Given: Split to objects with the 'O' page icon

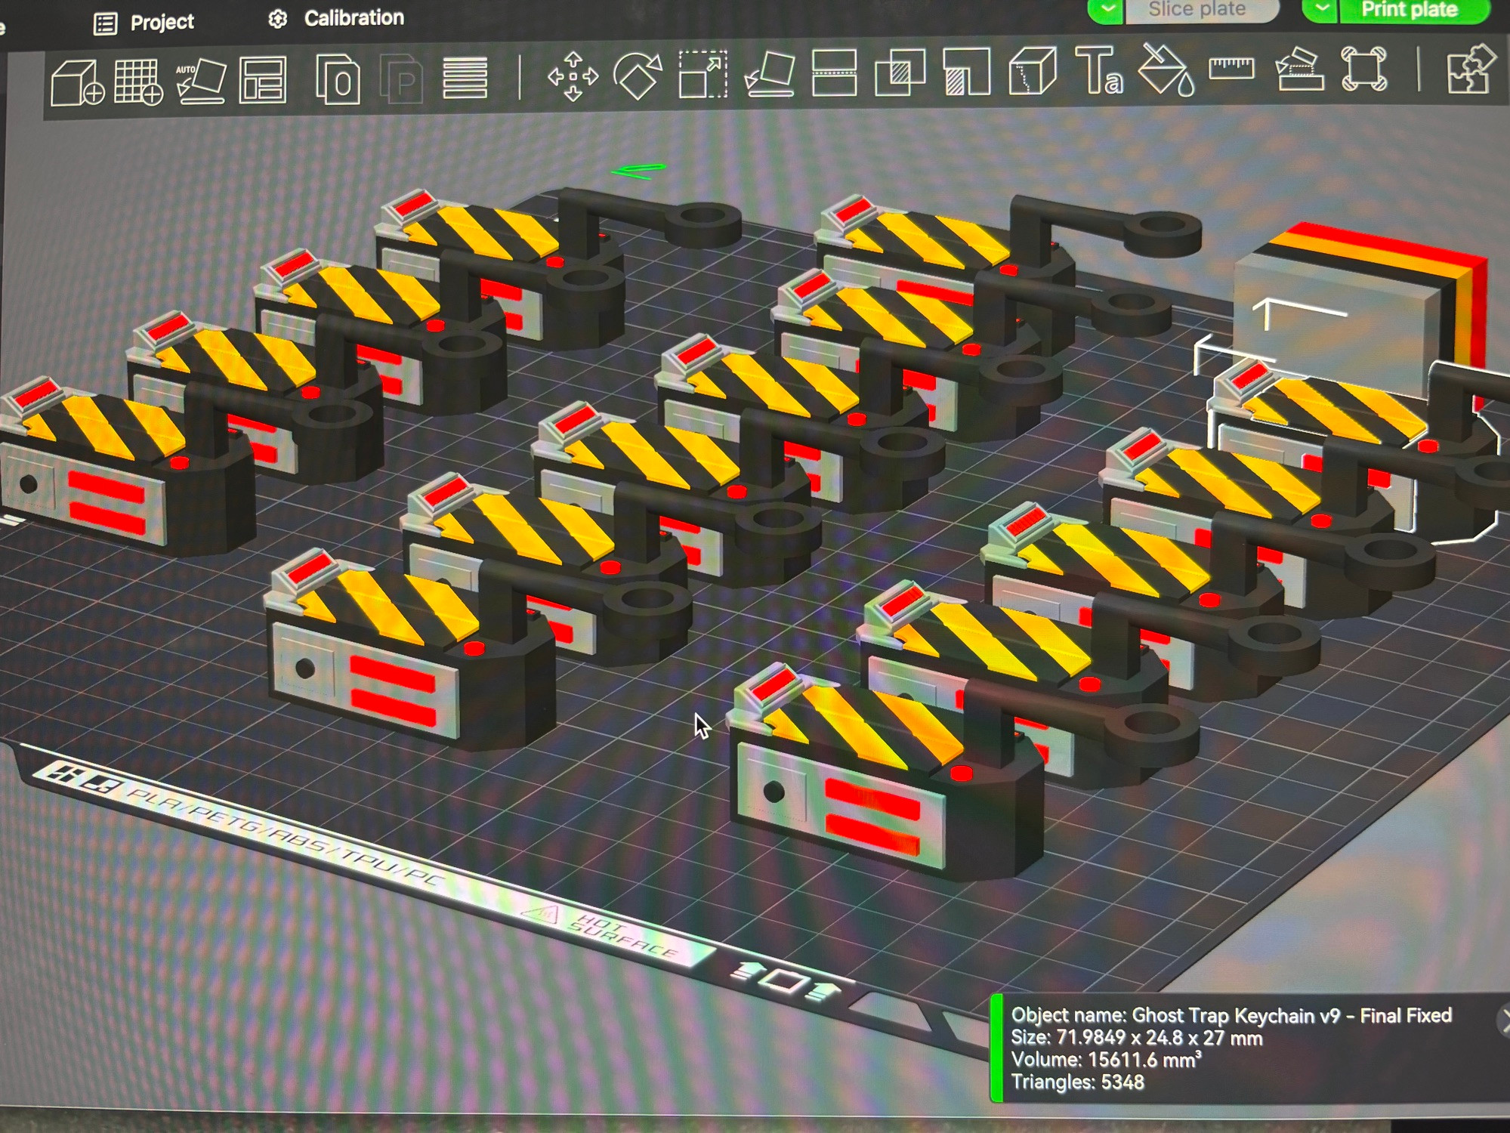Looking at the screenshot, I should point(338,79).
